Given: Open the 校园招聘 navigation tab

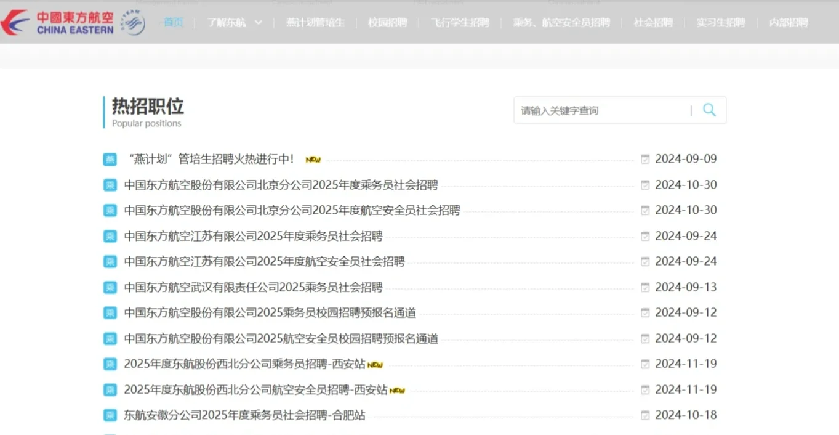Looking at the screenshot, I should pyautogui.click(x=387, y=22).
